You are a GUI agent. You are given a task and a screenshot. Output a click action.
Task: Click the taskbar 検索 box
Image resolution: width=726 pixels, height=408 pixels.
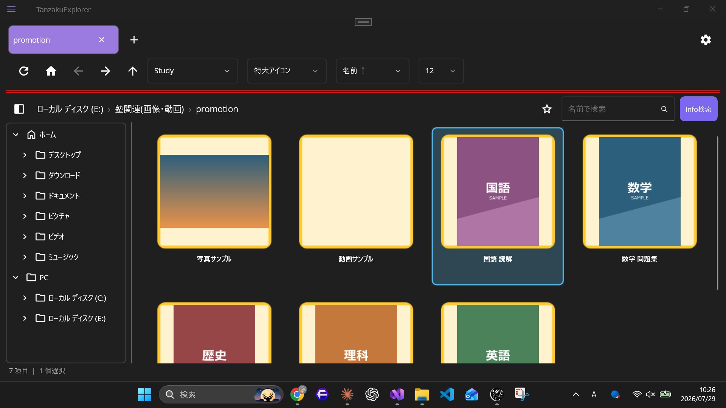(x=221, y=394)
